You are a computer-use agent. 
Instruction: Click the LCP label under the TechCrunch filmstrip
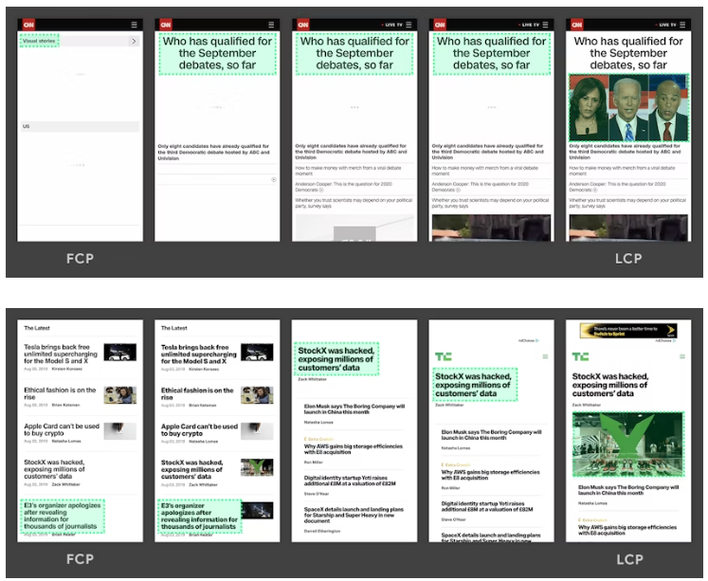point(630,559)
